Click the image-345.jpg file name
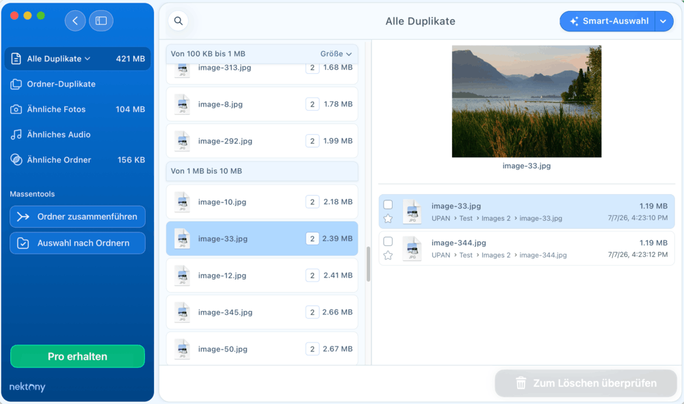 pos(225,312)
